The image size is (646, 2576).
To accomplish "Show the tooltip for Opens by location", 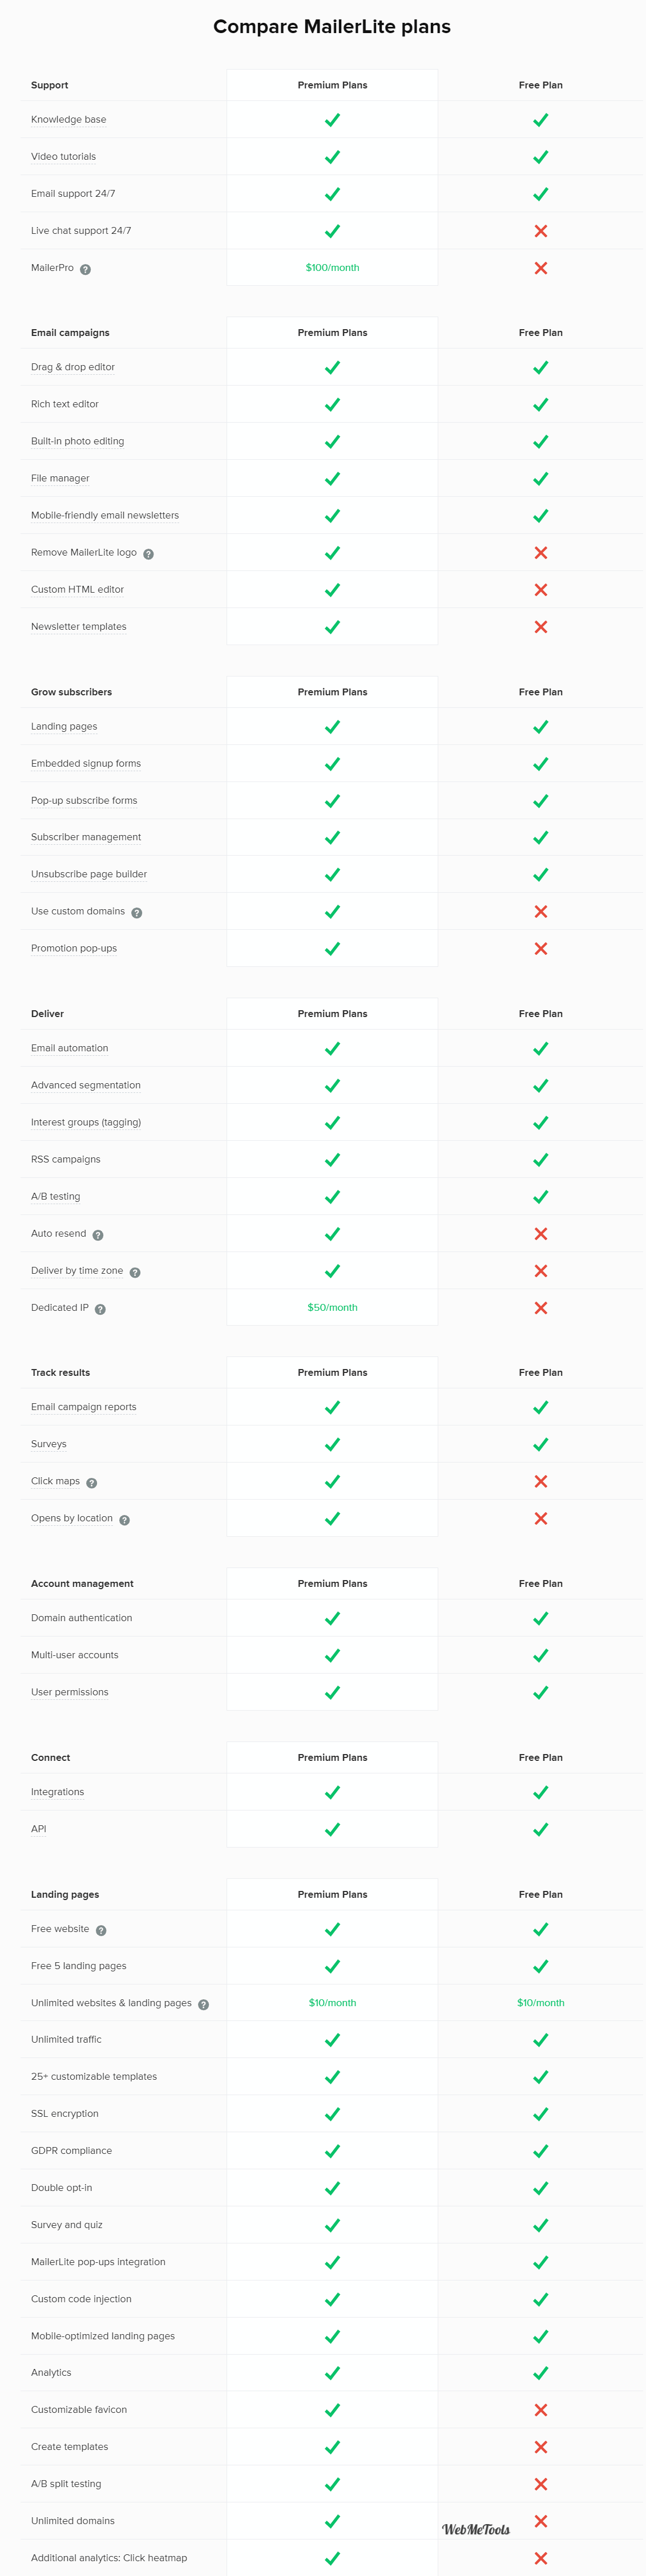I will 124,1520.
